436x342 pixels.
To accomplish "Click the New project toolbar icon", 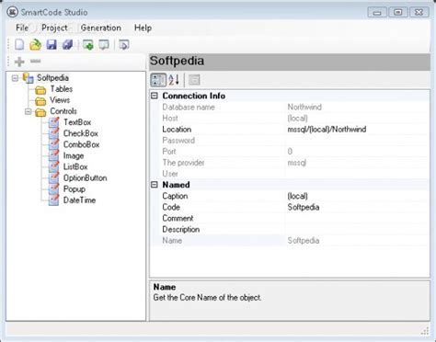I will tap(19, 45).
